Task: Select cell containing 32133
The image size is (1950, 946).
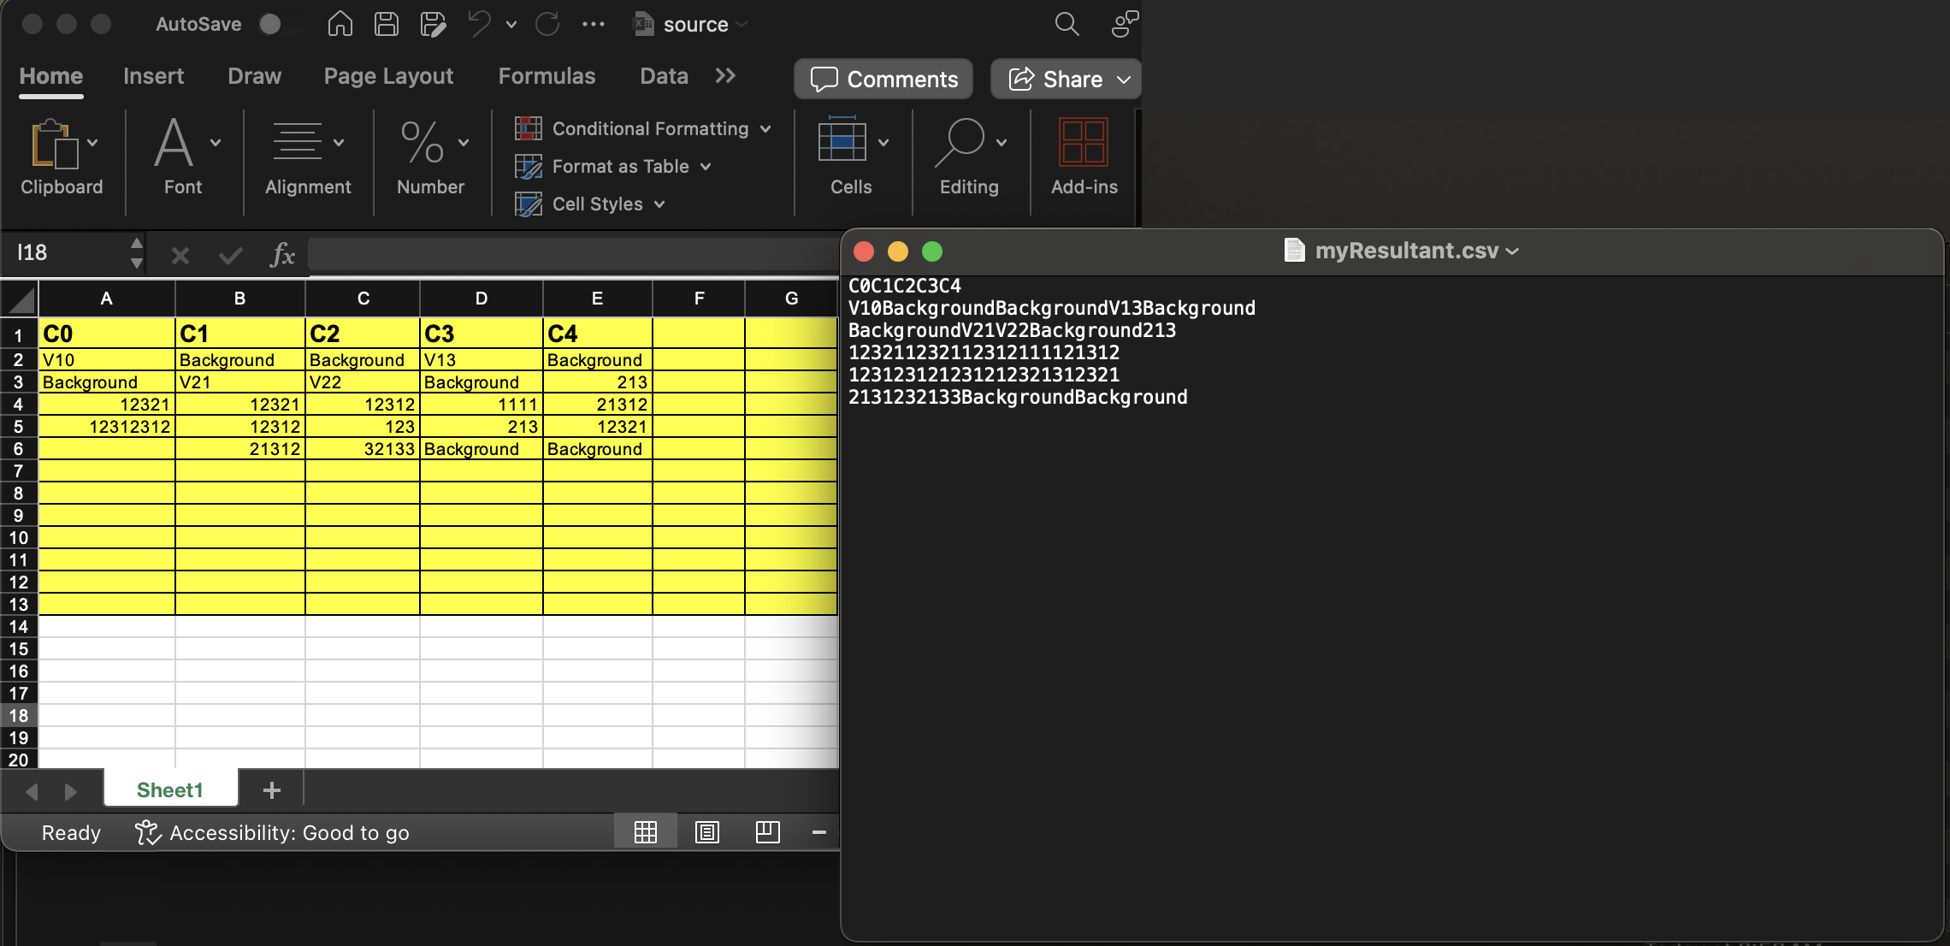Action: coord(363,449)
